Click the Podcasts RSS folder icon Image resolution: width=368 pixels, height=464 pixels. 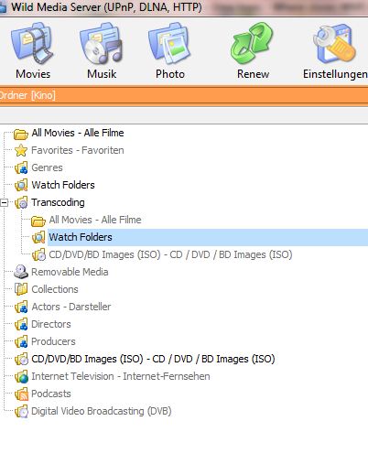click(x=21, y=394)
